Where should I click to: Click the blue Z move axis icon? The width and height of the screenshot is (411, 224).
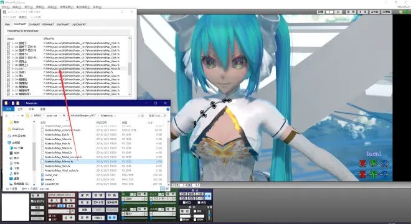[x=384, y=174]
